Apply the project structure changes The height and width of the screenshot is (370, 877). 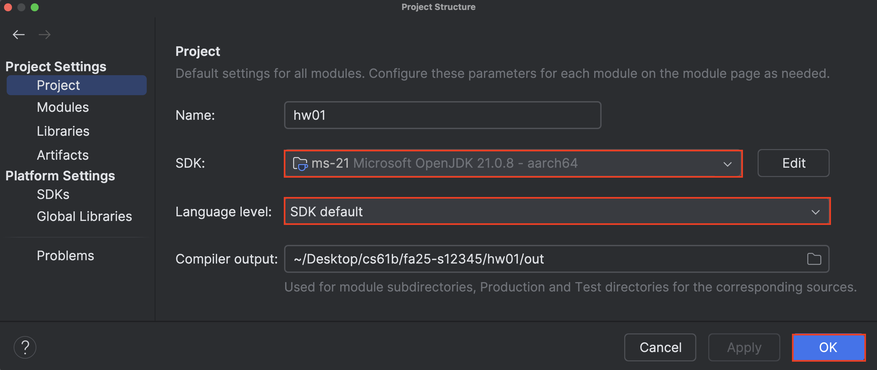744,347
